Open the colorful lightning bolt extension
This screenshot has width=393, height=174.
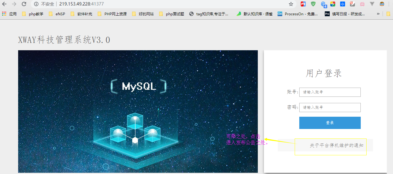[333, 4]
